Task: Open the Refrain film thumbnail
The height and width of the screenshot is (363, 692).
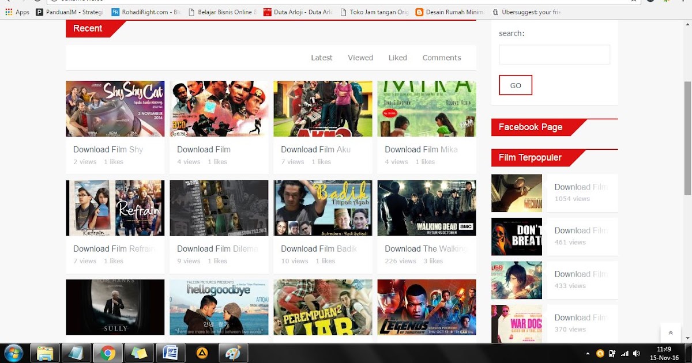Action: click(x=115, y=208)
